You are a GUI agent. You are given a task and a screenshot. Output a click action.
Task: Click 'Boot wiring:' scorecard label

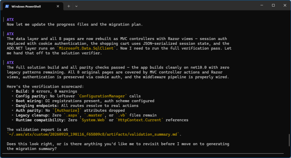point(30,101)
